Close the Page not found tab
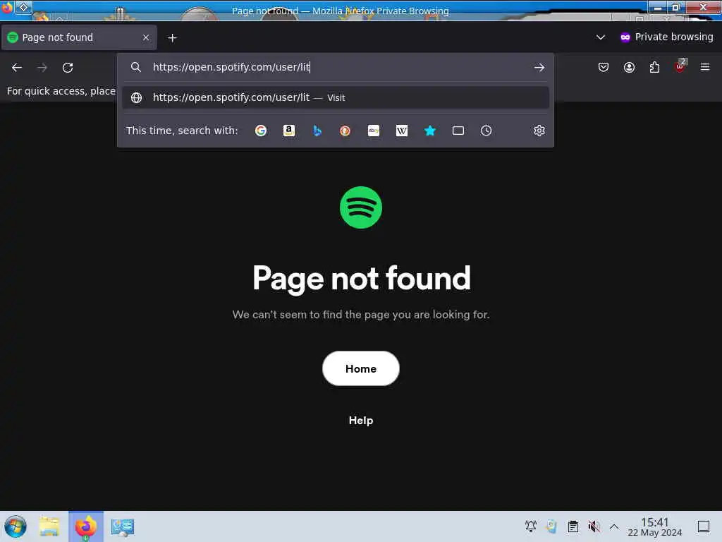The height and width of the screenshot is (542, 722). pyautogui.click(x=146, y=37)
